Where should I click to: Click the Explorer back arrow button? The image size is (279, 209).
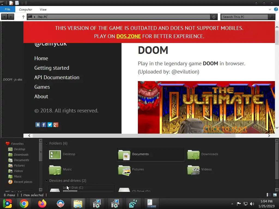4,17
